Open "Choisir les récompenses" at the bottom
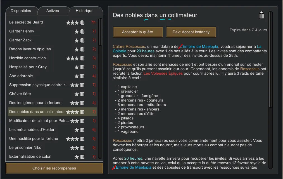Screen dimensions: 283x179 pos(54,168)
